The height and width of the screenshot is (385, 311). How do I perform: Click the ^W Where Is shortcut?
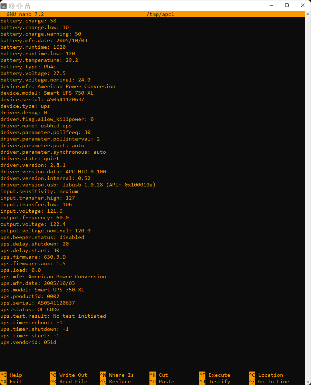pyautogui.click(x=117, y=375)
